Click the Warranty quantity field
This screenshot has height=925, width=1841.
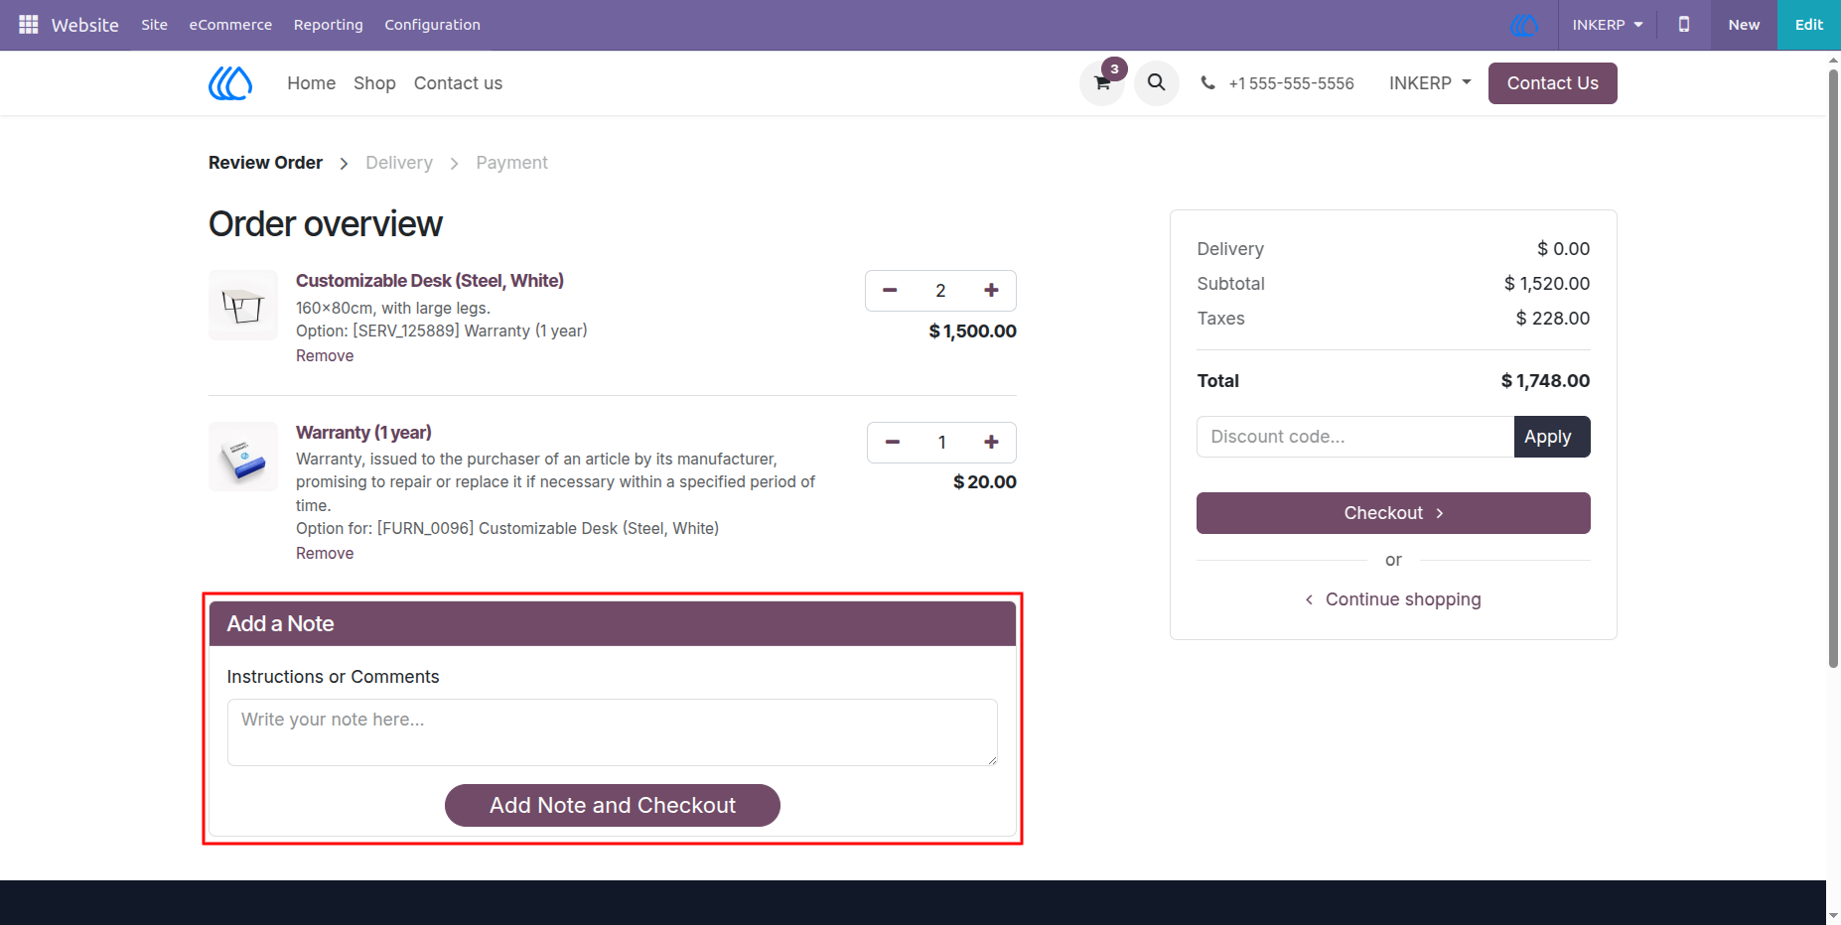941,443
